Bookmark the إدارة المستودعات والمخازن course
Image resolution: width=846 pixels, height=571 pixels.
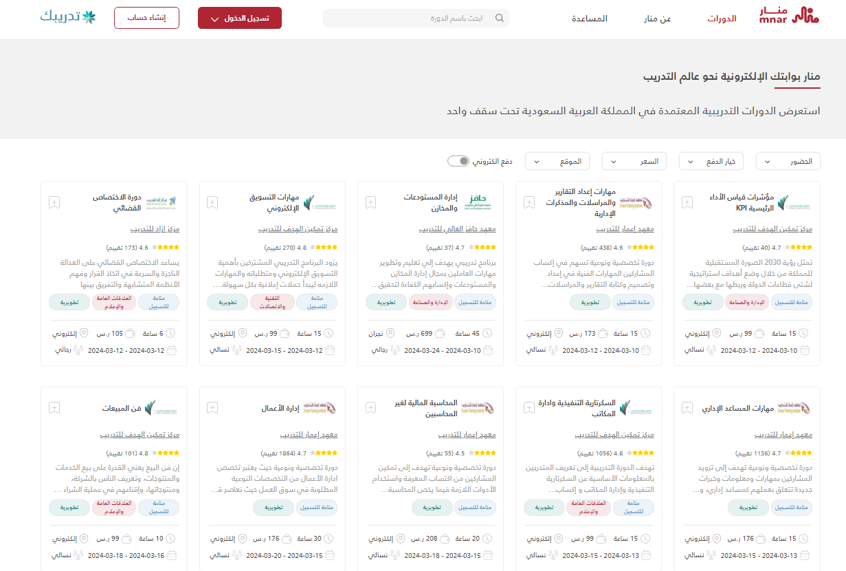tap(371, 202)
